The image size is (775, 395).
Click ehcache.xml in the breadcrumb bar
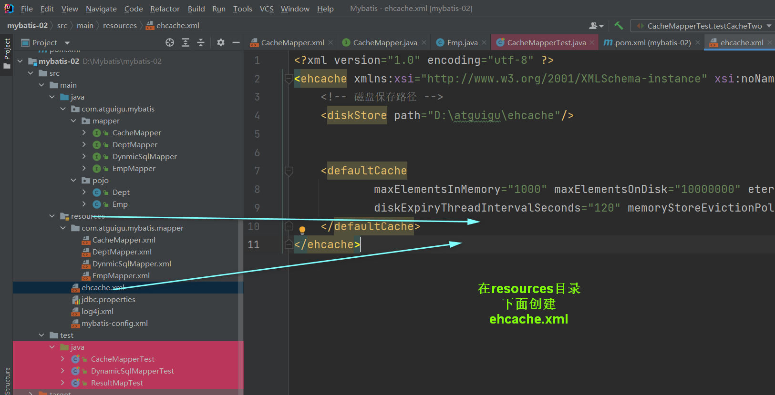point(173,25)
